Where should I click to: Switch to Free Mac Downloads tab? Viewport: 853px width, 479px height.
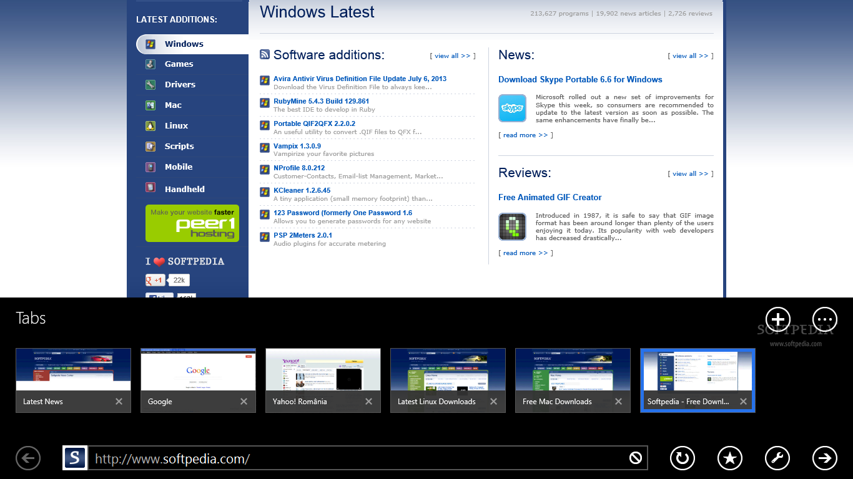(573, 380)
